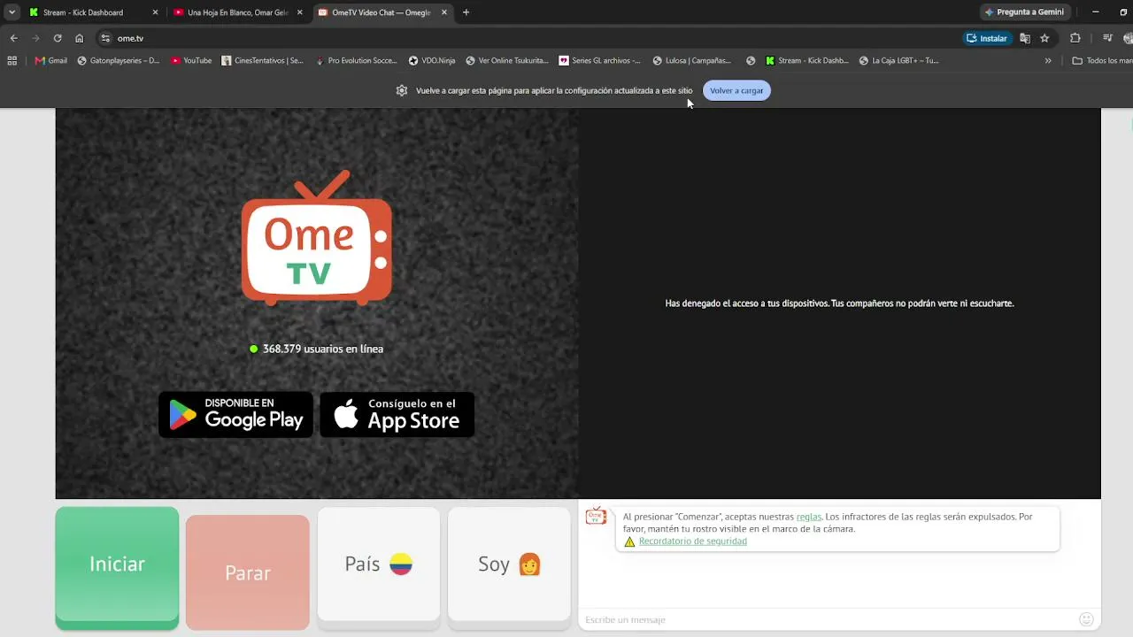Click the OmeTV avatar in chat message

click(x=597, y=516)
